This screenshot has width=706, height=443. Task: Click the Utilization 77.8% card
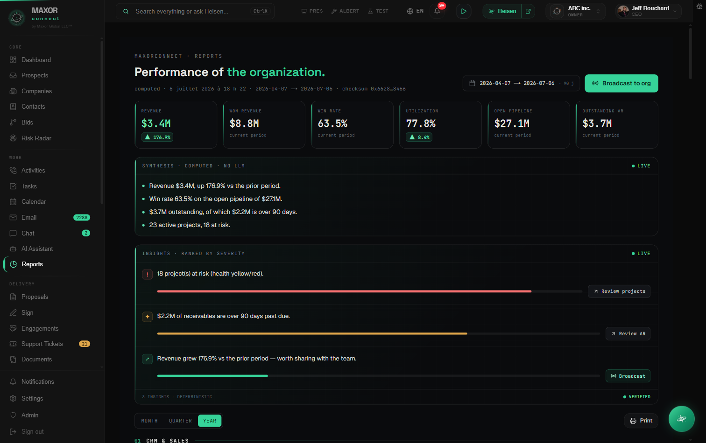(441, 125)
